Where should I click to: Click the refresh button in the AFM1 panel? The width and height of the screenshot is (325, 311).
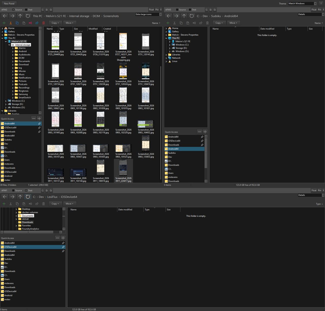[28, 197]
